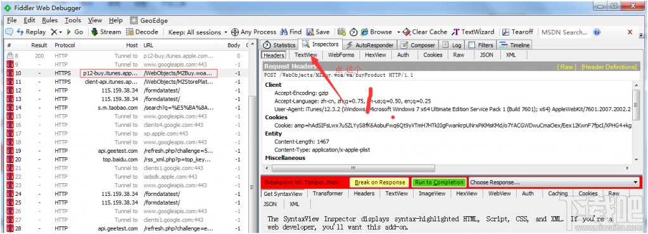Click the Raw link in Request Headers
Screen dimensions: 648x234
566,67
